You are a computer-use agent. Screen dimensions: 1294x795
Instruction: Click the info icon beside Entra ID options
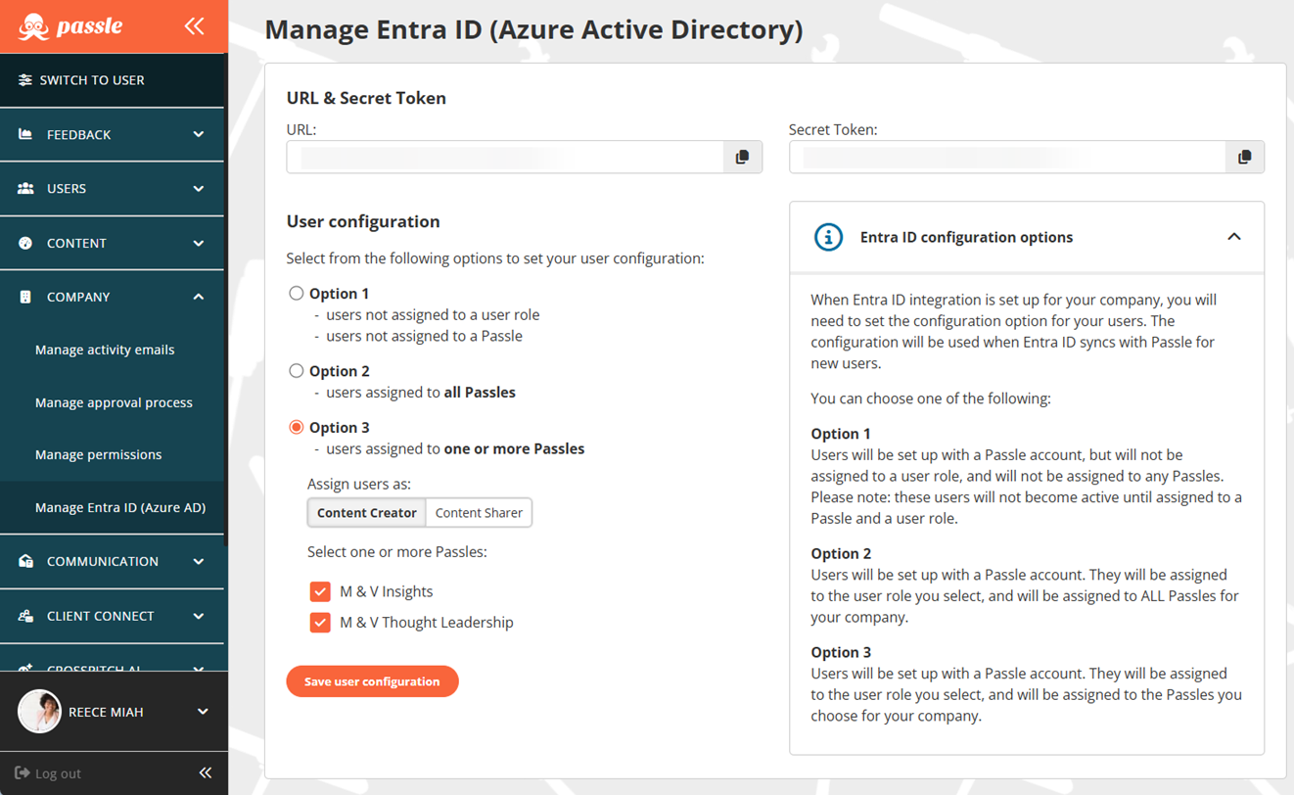tap(828, 237)
